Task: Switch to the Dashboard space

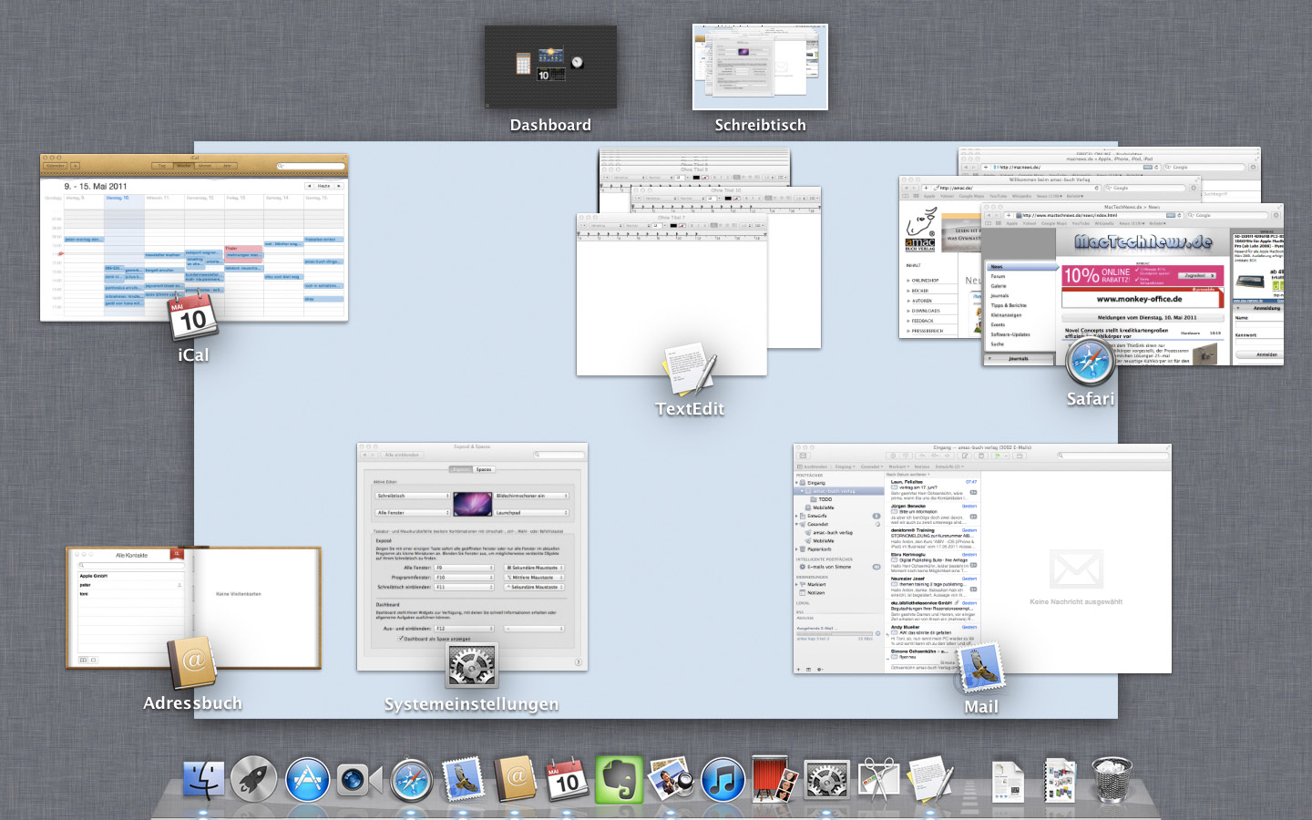Action: (550, 67)
